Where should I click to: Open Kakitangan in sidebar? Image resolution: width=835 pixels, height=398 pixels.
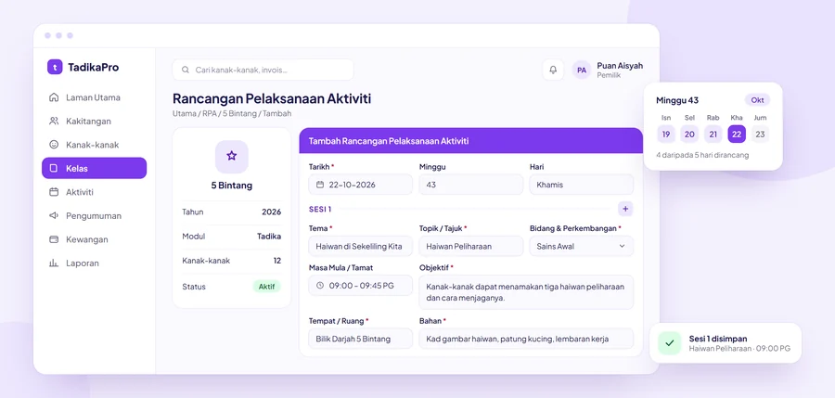tap(95, 121)
